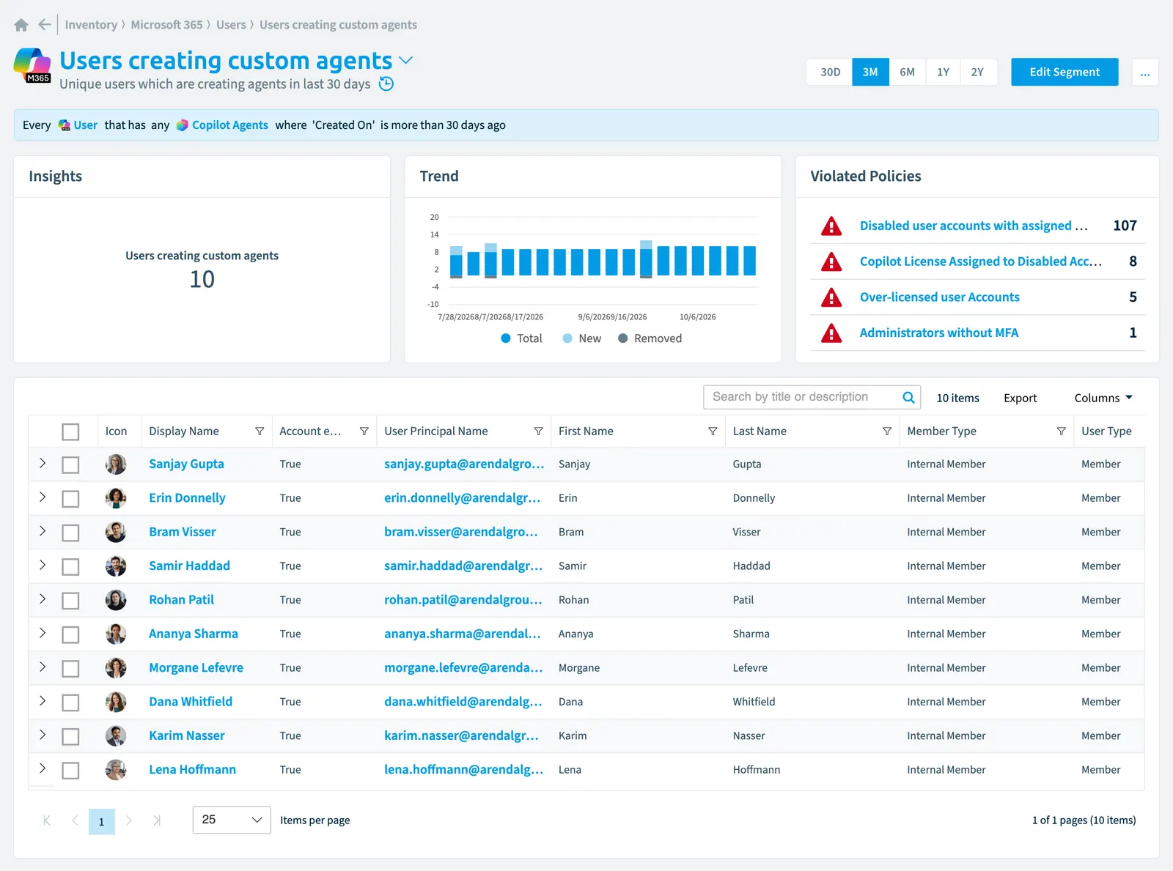The width and height of the screenshot is (1173, 871).
Task: Filter the Last Name column
Action: (x=887, y=431)
